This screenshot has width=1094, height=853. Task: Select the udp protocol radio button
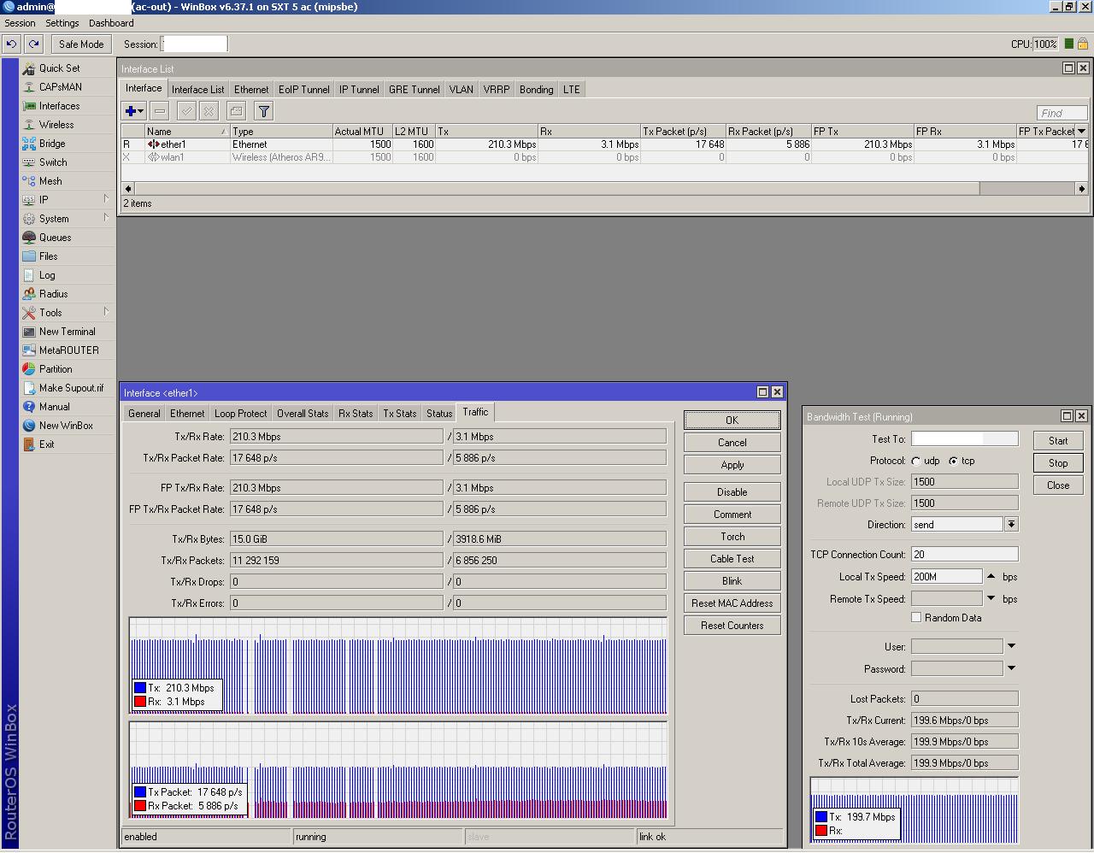tap(916, 461)
